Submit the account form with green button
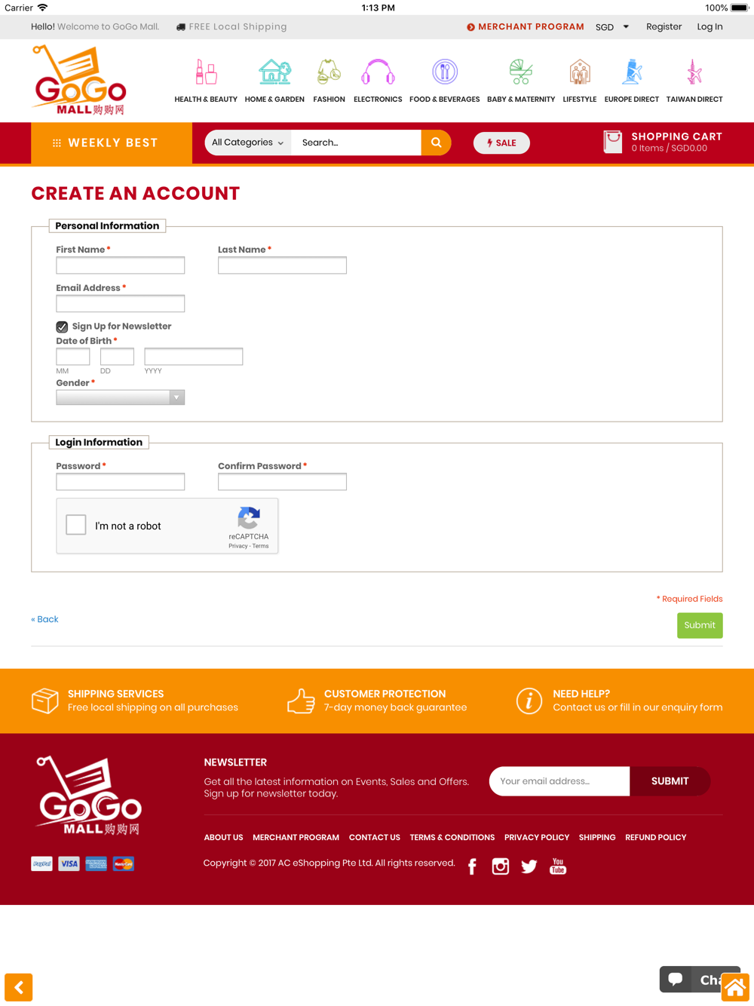This screenshot has width=754, height=1006. (x=700, y=625)
